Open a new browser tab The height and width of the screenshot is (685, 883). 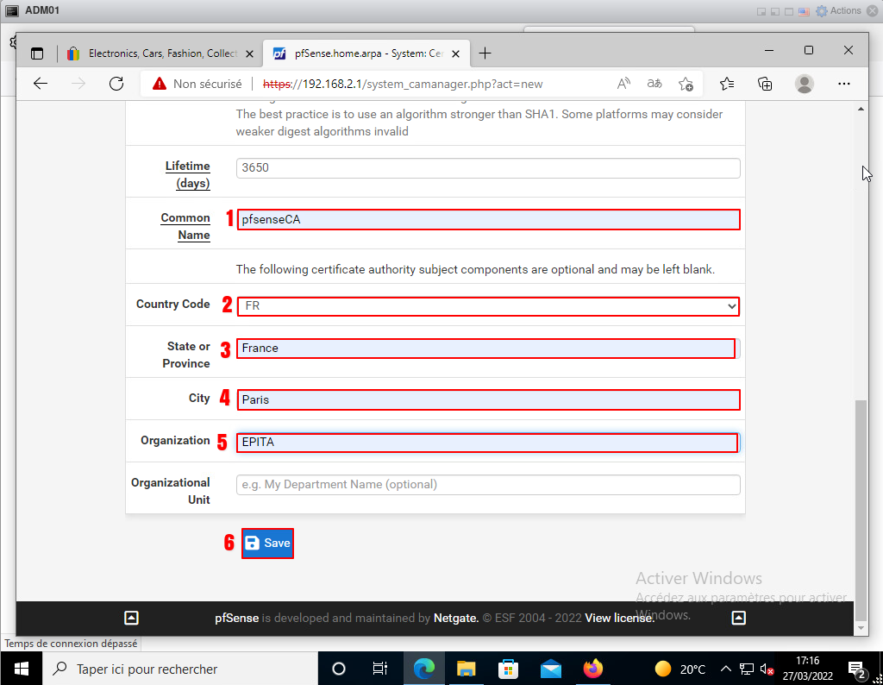pos(485,53)
